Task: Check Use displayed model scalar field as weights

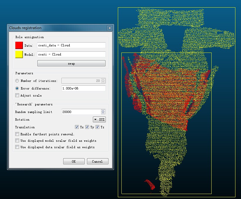Action: pyautogui.click(x=17, y=141)
